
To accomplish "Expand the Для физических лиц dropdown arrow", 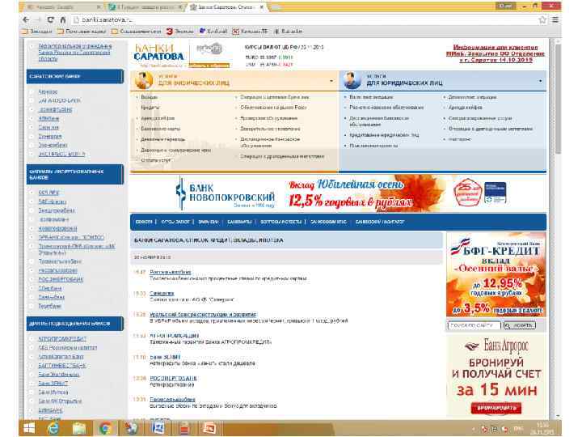I will [x=331, y=81].
